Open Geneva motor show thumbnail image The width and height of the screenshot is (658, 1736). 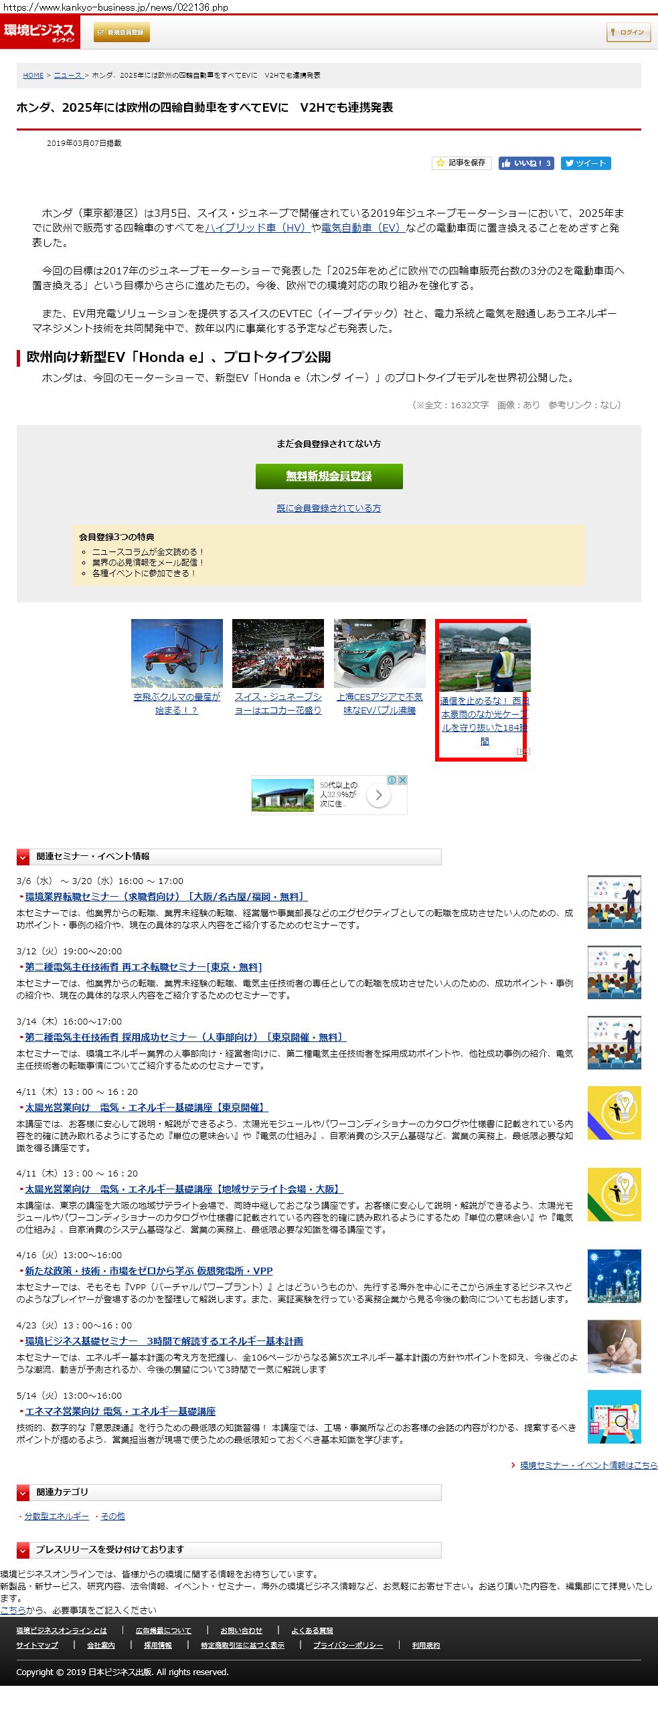pos(278,653)
